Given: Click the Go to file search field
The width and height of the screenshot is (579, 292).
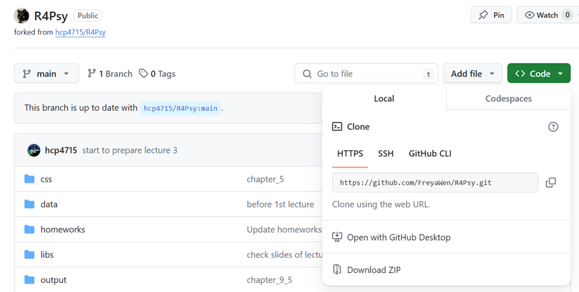Looking at the screenshot, I should point(366,73).
